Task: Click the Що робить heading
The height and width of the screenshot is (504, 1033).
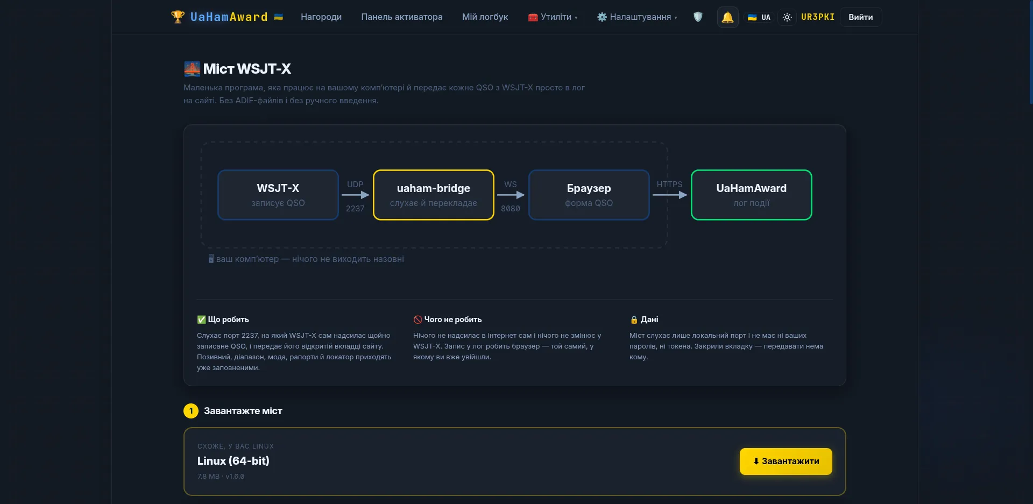Action: pyautogui.click(x=223, y=320)
